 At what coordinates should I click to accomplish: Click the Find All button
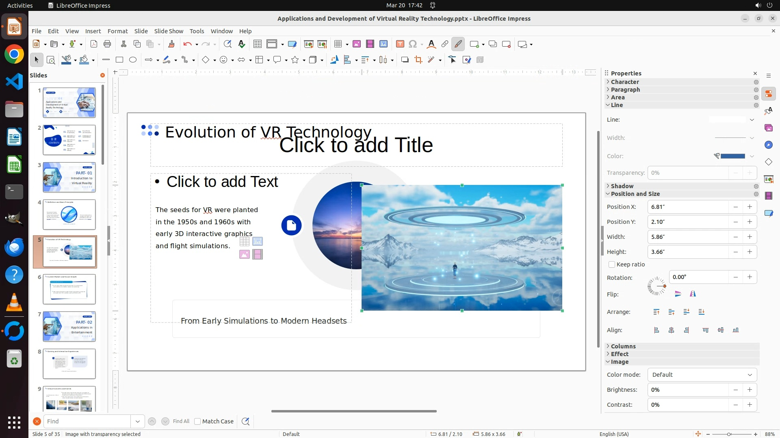click(x=181, y=421)
